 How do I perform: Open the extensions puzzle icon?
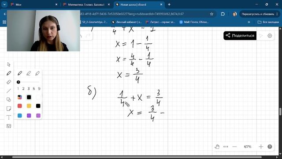click(223, 14)
